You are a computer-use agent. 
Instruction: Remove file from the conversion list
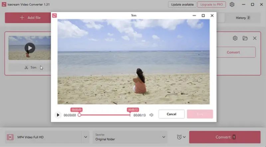click(x=255, y=38)
